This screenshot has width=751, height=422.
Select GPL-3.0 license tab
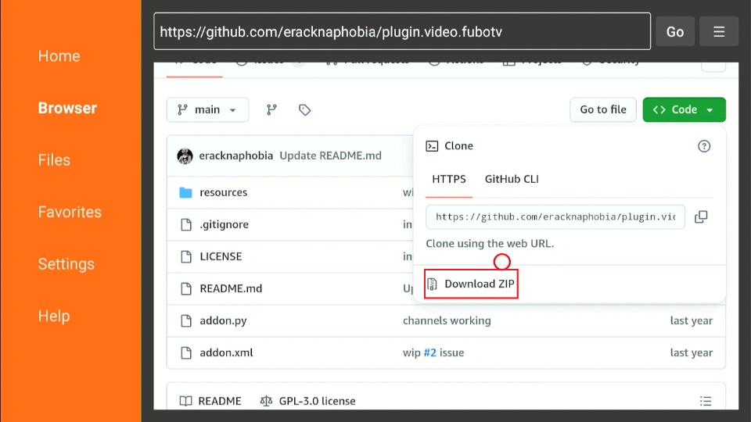pos(307,401)
